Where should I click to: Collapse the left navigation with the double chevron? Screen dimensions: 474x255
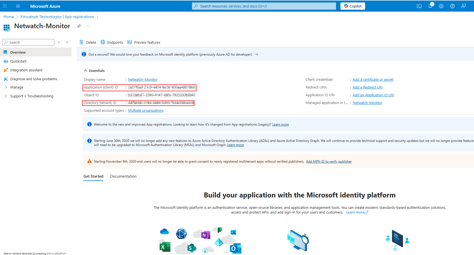tap(67, 42)
